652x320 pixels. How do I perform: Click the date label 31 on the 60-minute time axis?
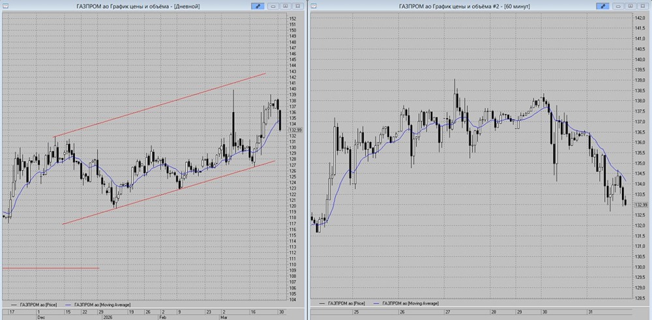[590, 312]
